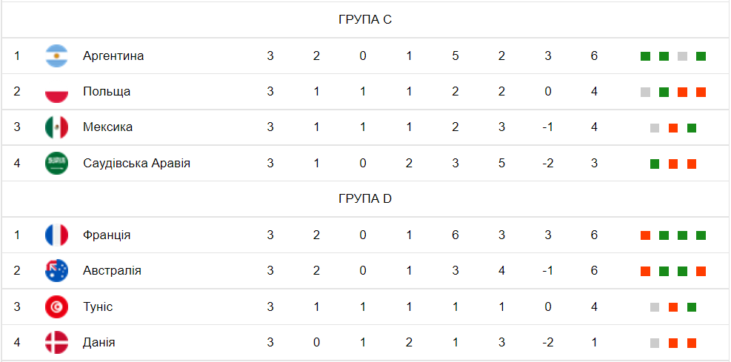The image size is (731, 362).
Task: Click Данія team name
Action: tap(99, 343)
